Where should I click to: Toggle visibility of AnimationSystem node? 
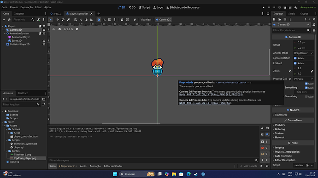point(44,33)
